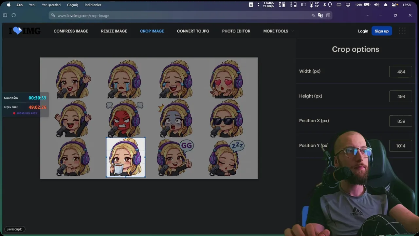This screenshot has width=419, height=236.
Task: Go to CONVERT TO JPG
Action: [x=193, y=31]
